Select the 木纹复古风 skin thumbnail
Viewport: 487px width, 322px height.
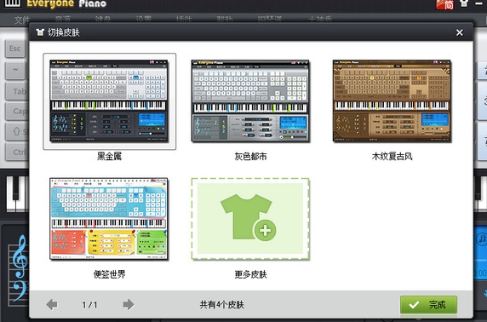coord(392,101)
